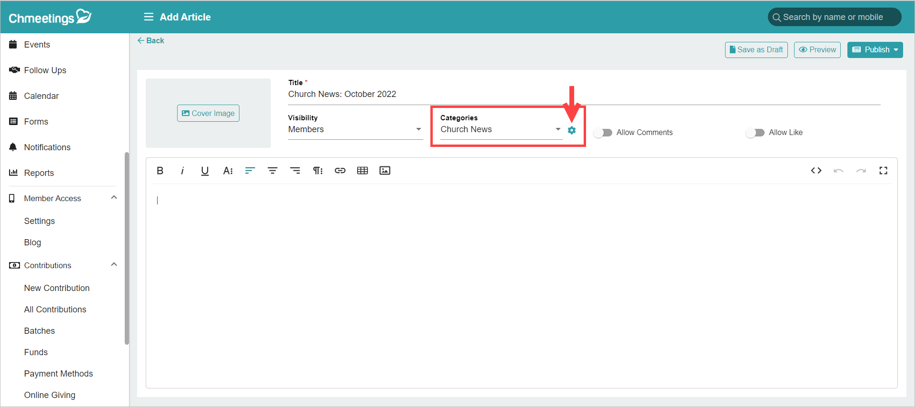Screen dimensions: 915x407
Task: Enable the Allow Comments toggle
Action: (603, 133)
